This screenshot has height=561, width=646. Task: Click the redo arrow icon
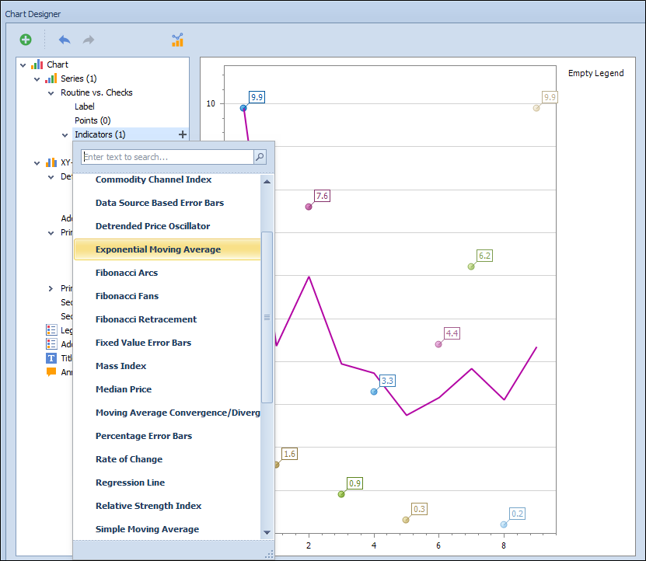click(x=89, y=40)
